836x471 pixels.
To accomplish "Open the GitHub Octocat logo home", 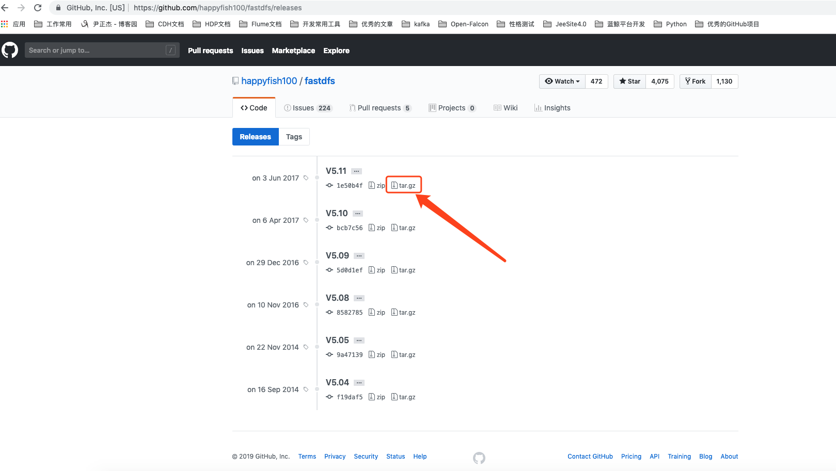I will click(10, 50).
